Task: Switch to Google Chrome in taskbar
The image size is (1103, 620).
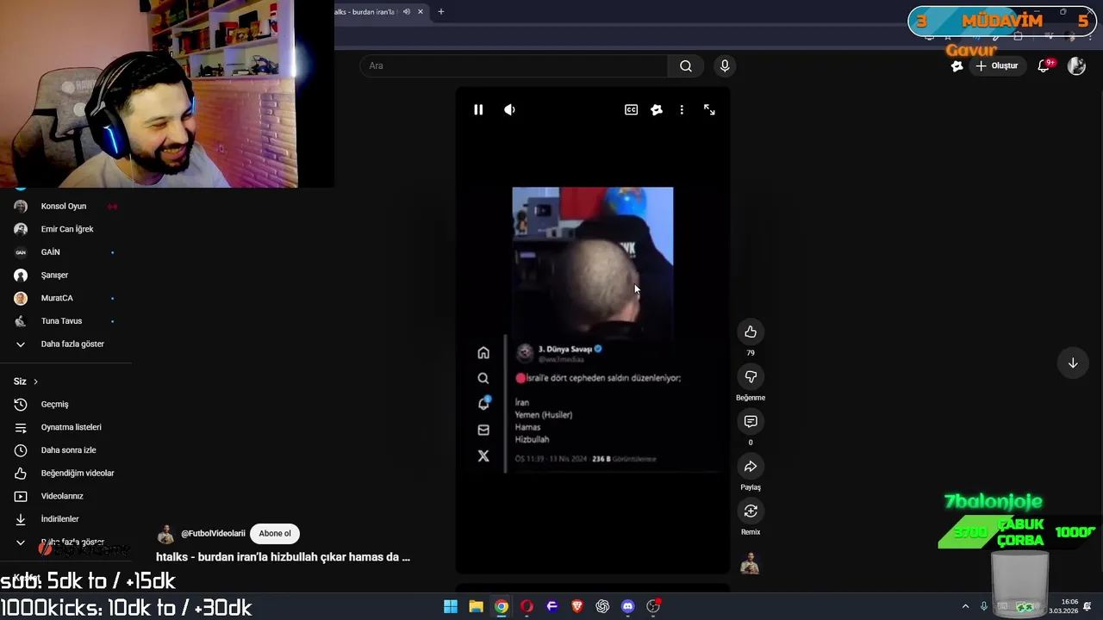Action: (502, 606)
